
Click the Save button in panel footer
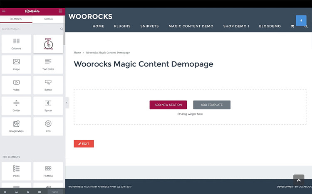[x=55, y=192]
